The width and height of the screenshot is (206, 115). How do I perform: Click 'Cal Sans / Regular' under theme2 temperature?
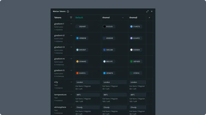(x=137, y=99)
